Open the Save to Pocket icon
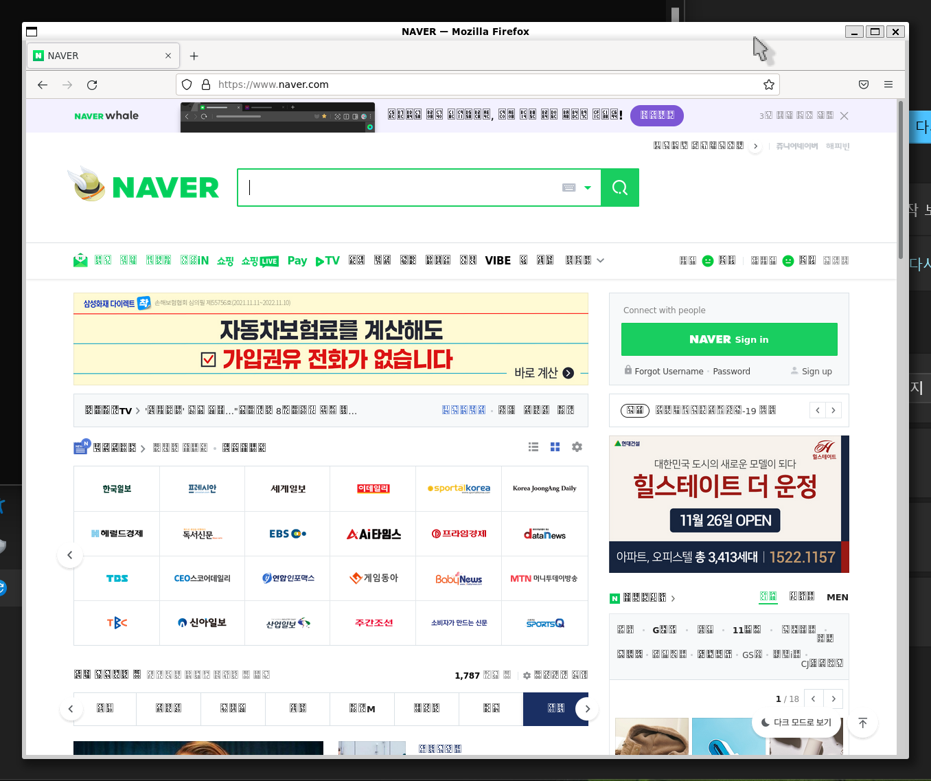This screenshot has height=781, width=931. [x=864, y=84]
